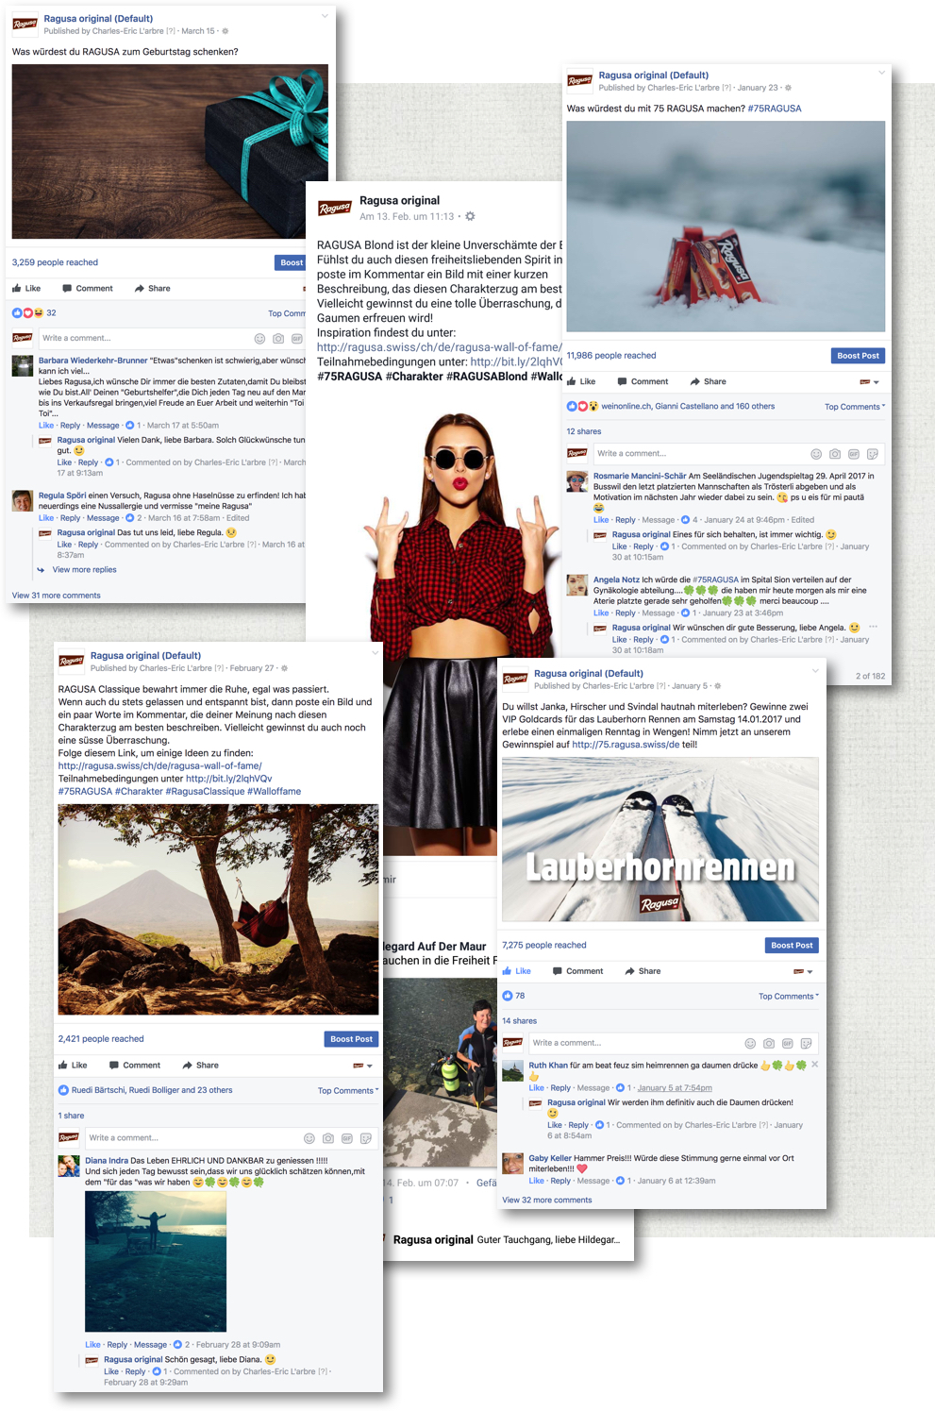The width and height of the screenshot is (935, 1411).
Task: Attach a photo in January 23 post comment box
Action: click(x=835, y=454)
